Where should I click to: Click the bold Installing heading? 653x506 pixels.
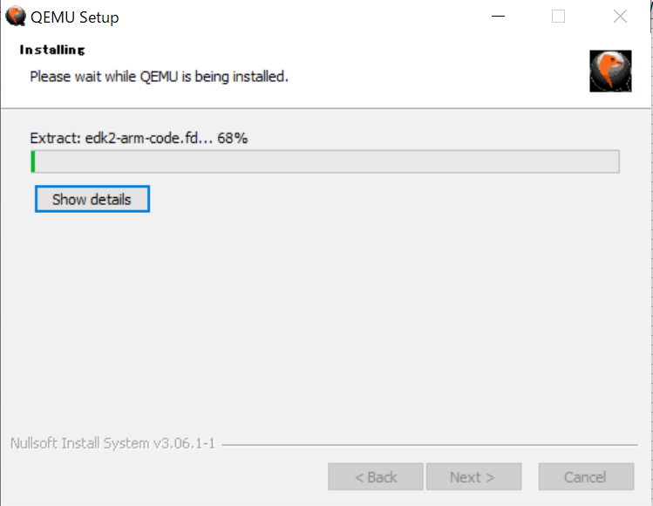(52, 50)
